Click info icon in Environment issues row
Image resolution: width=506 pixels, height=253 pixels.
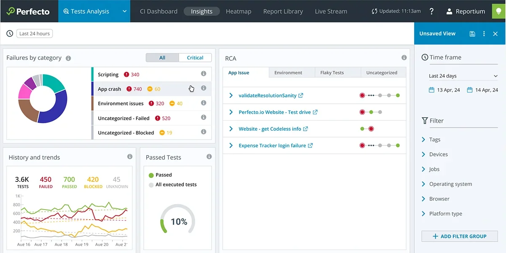pos(204,103)
